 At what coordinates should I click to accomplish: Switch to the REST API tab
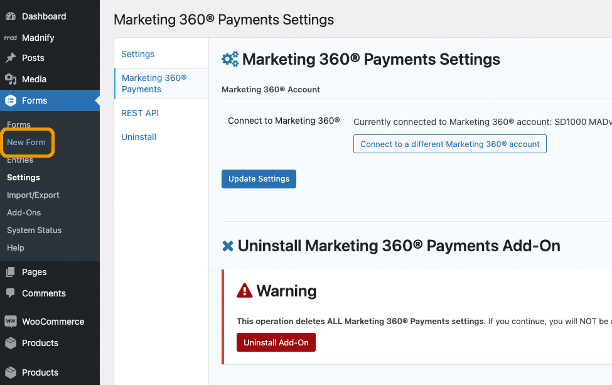(140, 113)
